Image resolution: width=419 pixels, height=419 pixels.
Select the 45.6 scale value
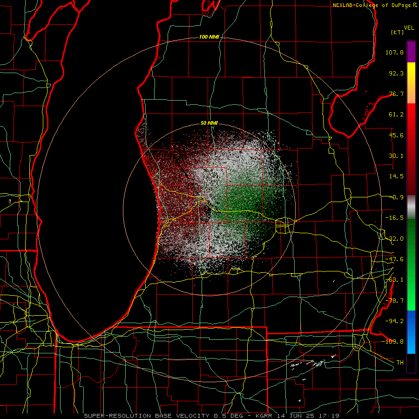tap(396, 135)
